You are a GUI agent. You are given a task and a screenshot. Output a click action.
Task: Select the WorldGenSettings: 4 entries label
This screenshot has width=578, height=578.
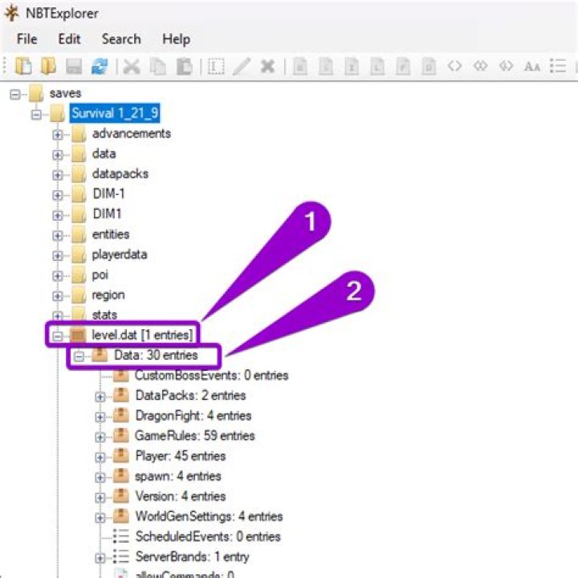(x=209, y=516)
